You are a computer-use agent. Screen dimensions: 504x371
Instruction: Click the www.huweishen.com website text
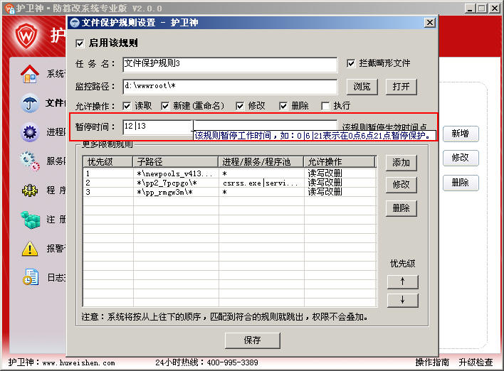pyautogui.click(x=78, y=363)
